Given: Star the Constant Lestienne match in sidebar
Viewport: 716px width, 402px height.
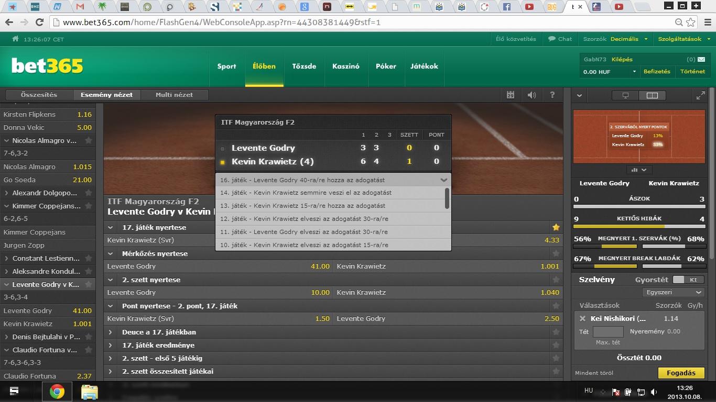Looking at the screenshot, I should pyautogui.click(x=89, y=258).
